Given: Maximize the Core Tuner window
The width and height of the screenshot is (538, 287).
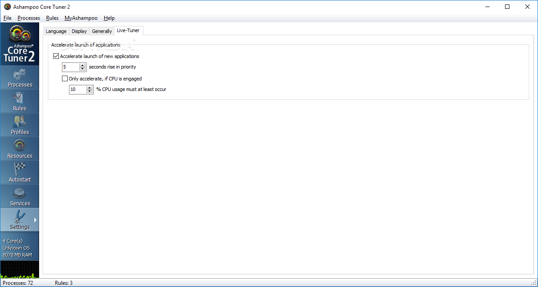Looking at the screenshot, I should (507, 7).
